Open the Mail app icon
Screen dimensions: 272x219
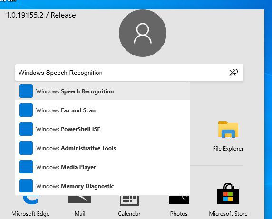click(x=80, y=200)
